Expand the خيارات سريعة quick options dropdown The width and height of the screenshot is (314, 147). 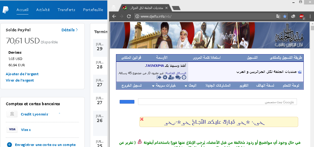pyautogui.click(x=164, y=85)
